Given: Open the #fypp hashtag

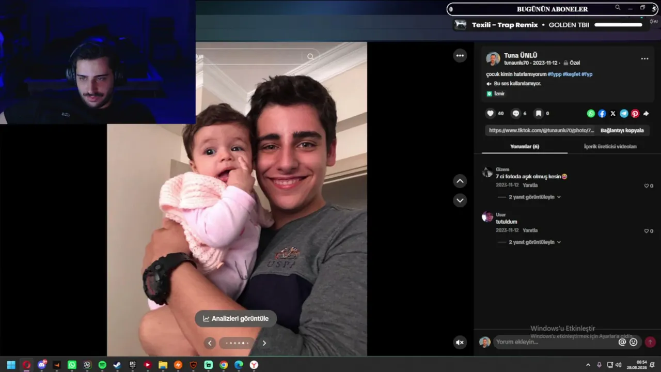Looking at the screenshot, I should click(x=554, y=74).
